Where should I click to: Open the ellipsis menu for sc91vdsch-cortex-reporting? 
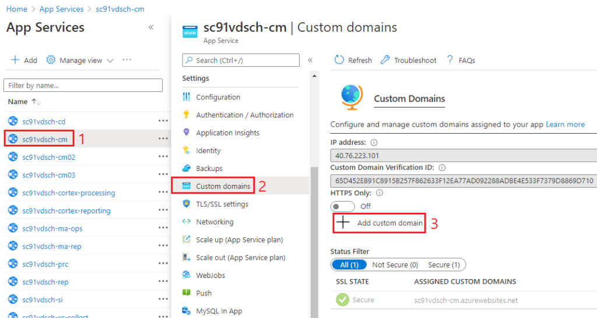click(163, 210)
